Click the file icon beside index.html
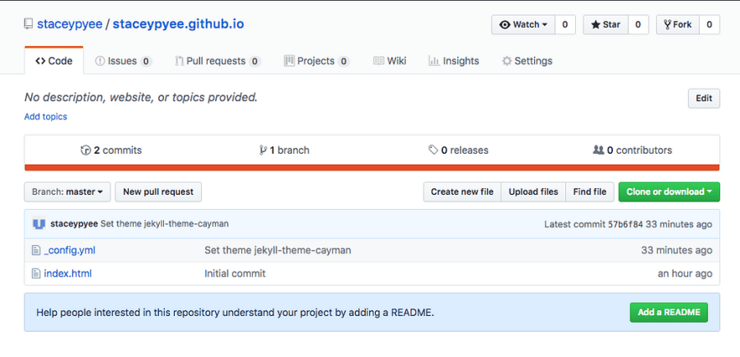The height and width of the screenshot is (357, 740). click(x=36, y=274)
